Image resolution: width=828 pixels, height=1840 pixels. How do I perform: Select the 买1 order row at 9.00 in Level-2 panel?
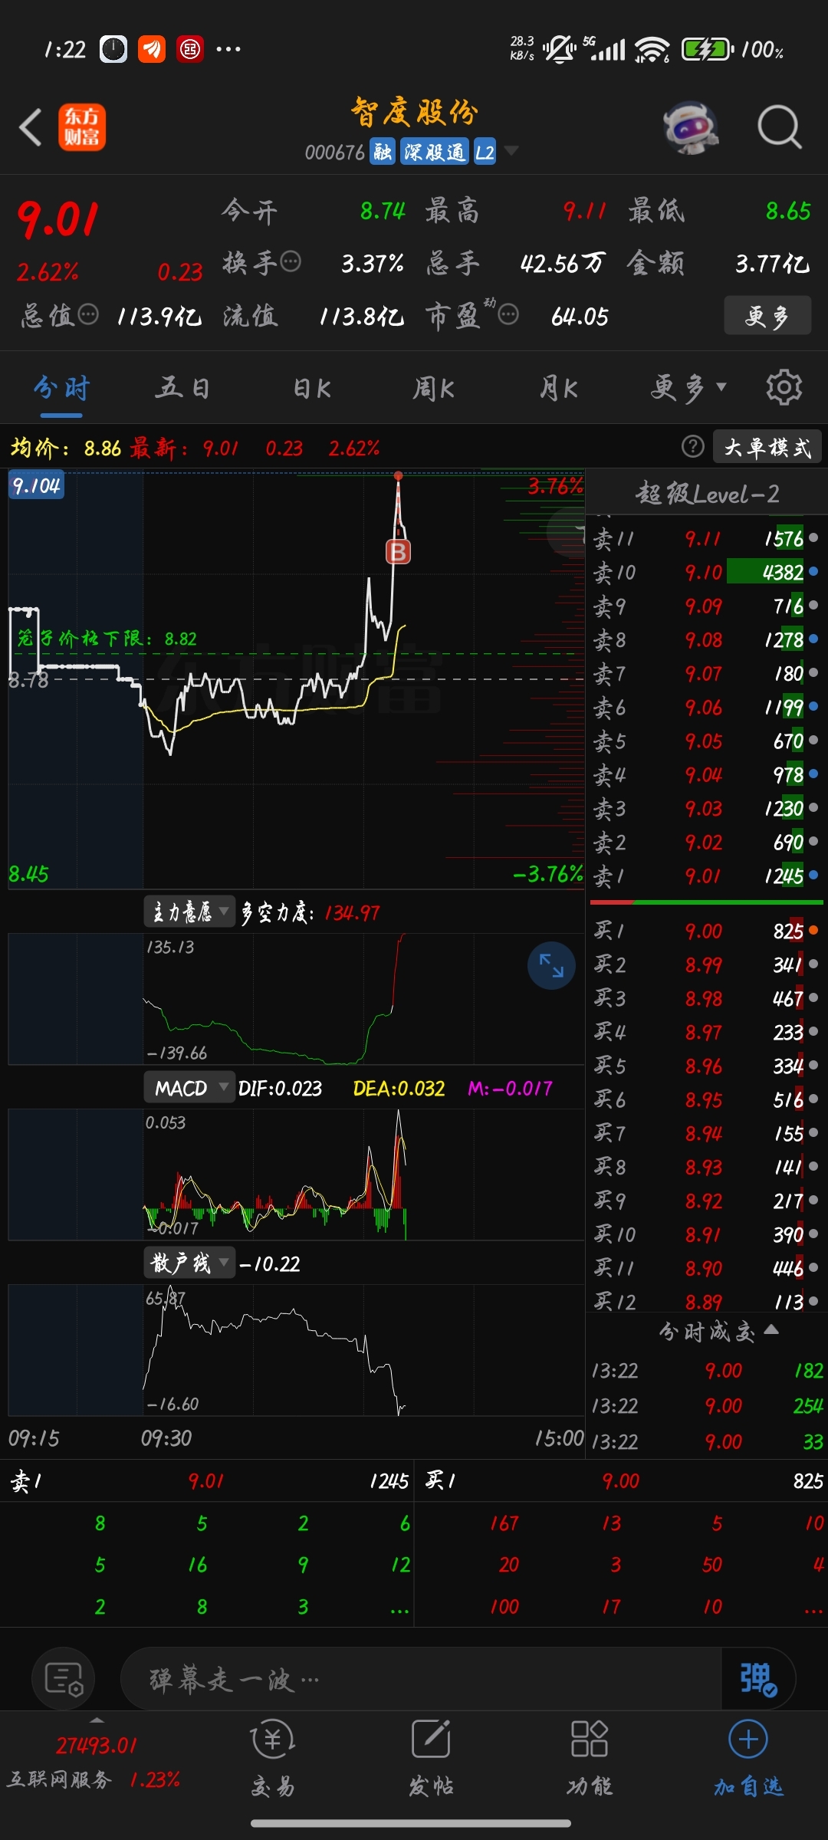click(706, 931)
